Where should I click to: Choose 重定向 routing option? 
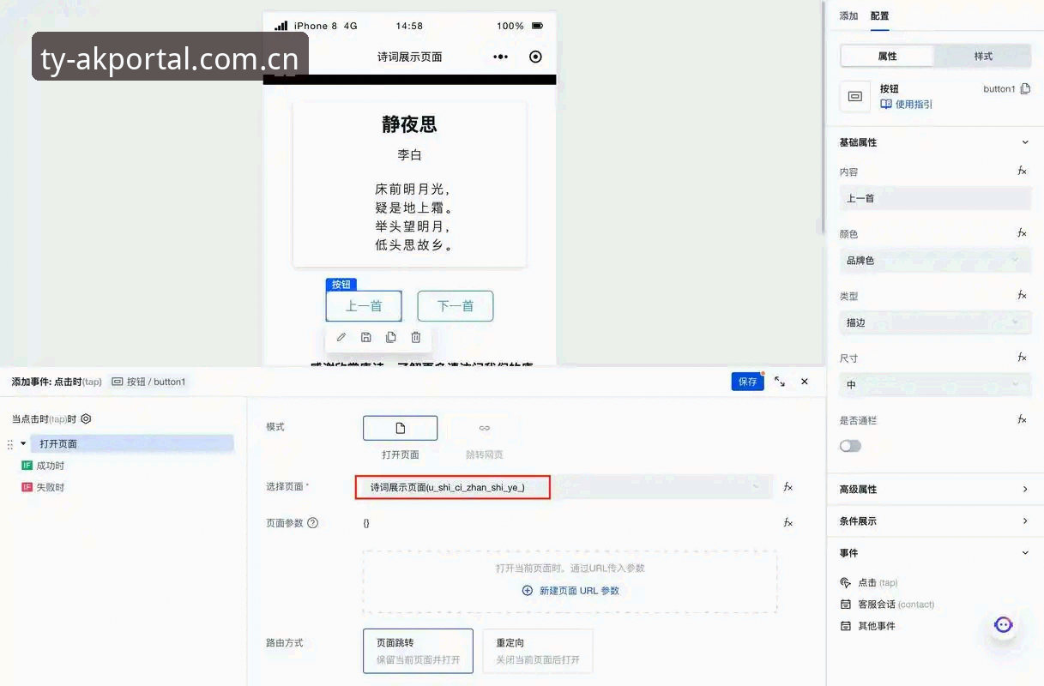coord(538,651)
